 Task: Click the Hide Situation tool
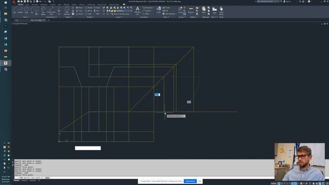click(x=67, y=10)
